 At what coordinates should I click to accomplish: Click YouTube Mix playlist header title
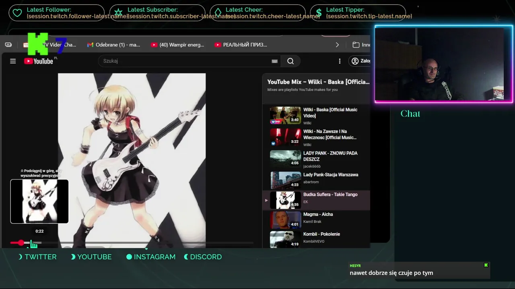(x=318, y=82)
